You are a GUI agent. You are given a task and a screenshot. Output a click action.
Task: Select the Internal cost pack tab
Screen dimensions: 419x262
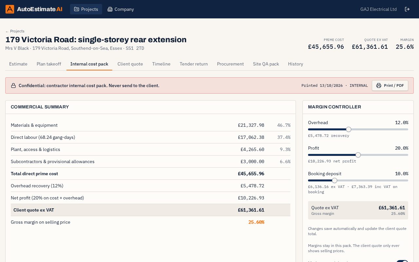[89, 64]
